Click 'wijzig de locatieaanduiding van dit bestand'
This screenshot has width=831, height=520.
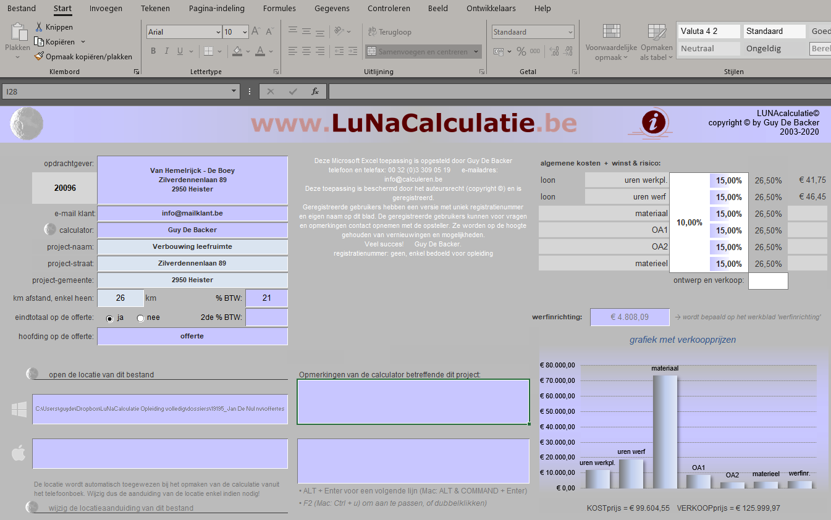(120, 508)
